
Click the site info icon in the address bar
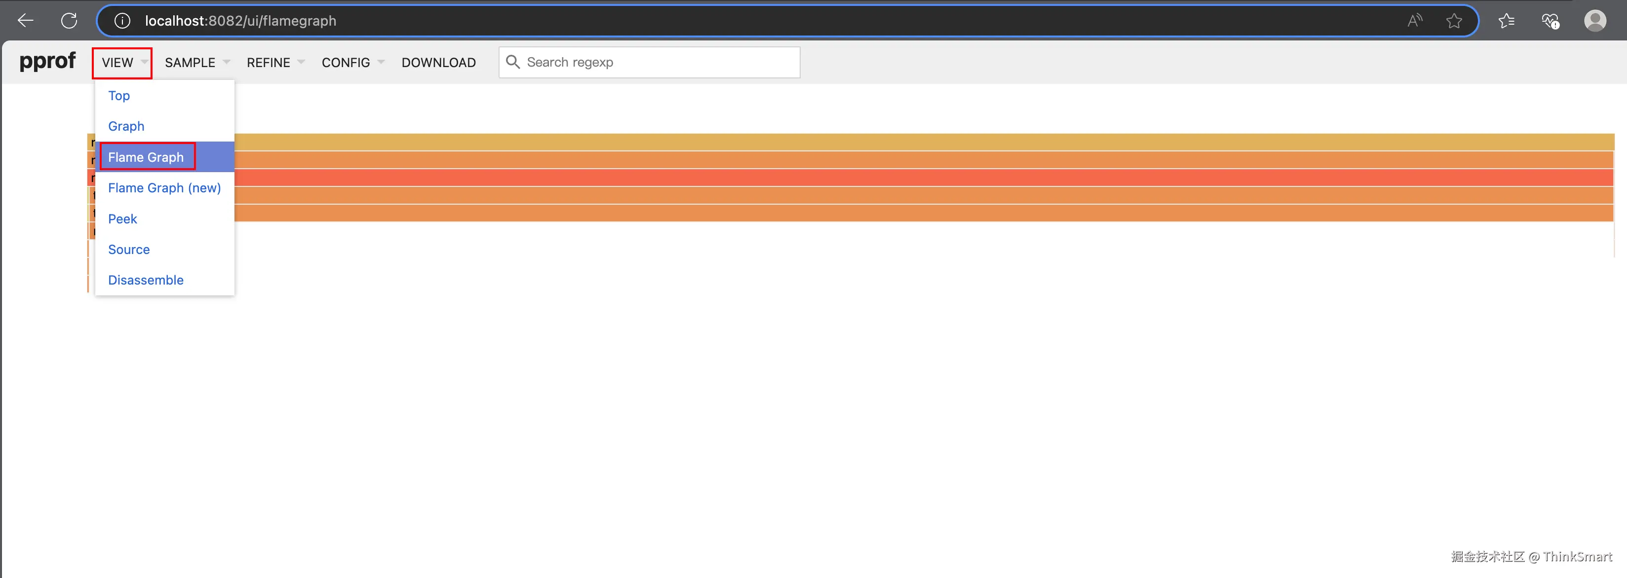(122, 21)
